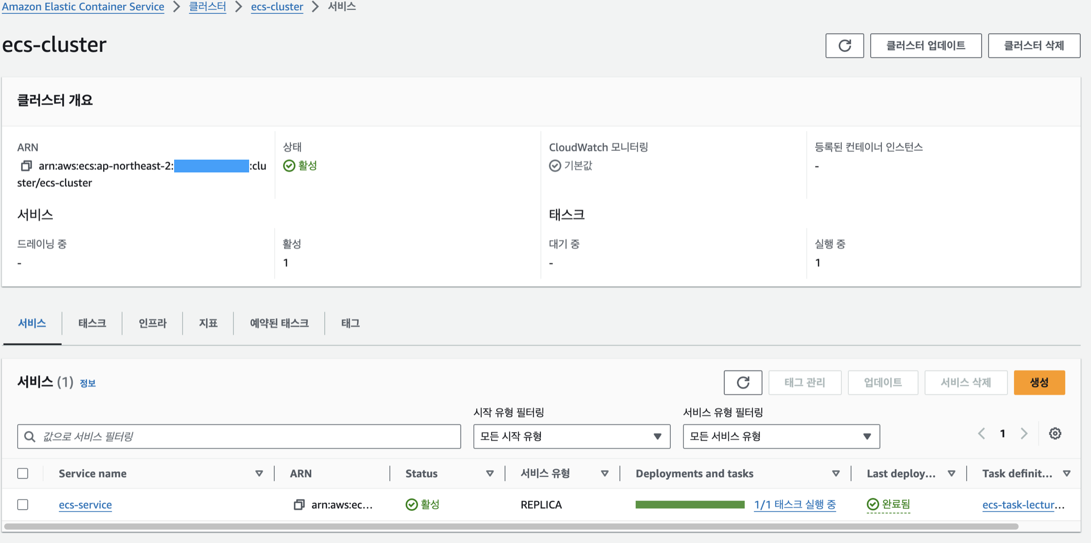This screenshot has width=1091, height=543.
Task: Click the 완료됨 last deployment status text
Action: (x=896, y=505)
